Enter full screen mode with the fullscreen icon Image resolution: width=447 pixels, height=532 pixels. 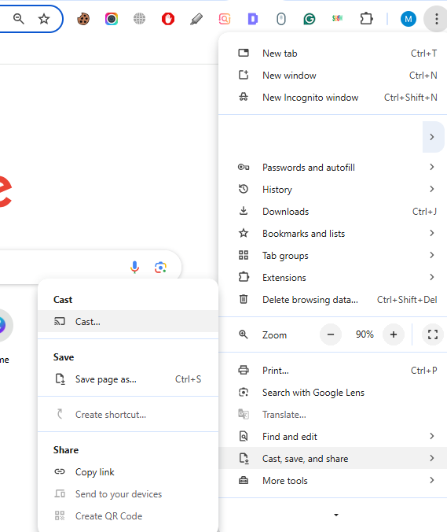tap(432, 334)
